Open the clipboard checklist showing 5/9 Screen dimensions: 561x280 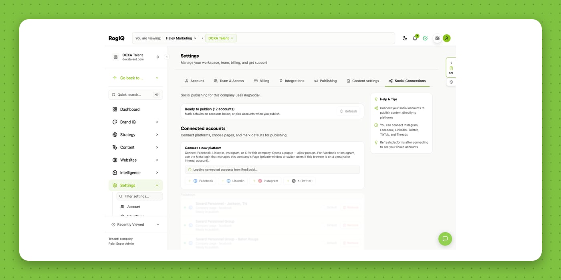[x=451, y=70]
